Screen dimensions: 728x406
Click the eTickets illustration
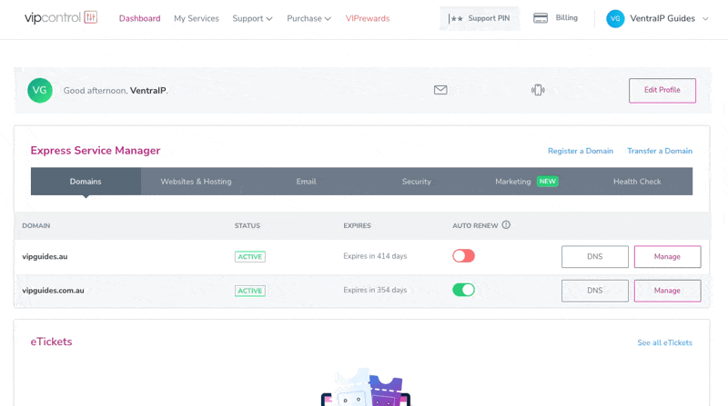pos(366,388)
